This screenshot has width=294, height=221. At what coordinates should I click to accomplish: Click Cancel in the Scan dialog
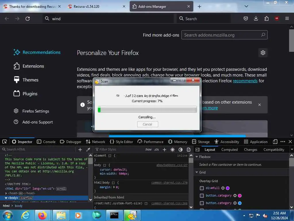pyautogui.click(x=148, y=124)
